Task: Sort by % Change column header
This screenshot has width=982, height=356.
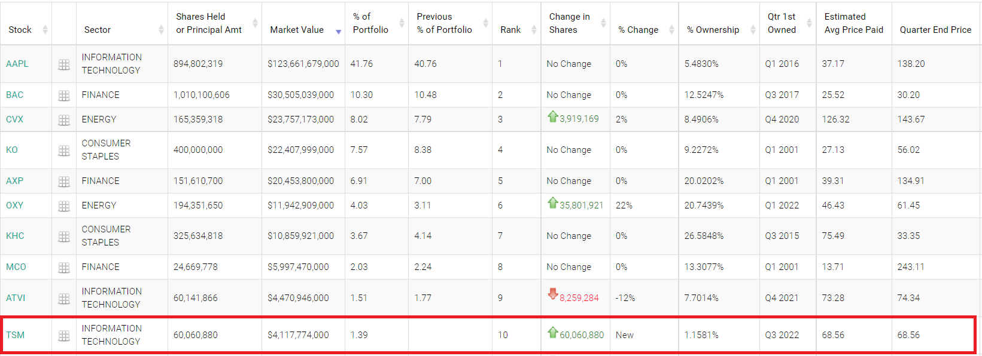Action: [639, 30]
